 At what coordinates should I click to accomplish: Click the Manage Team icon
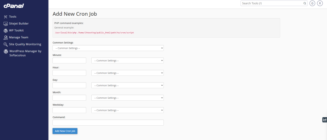click(5, 37)
